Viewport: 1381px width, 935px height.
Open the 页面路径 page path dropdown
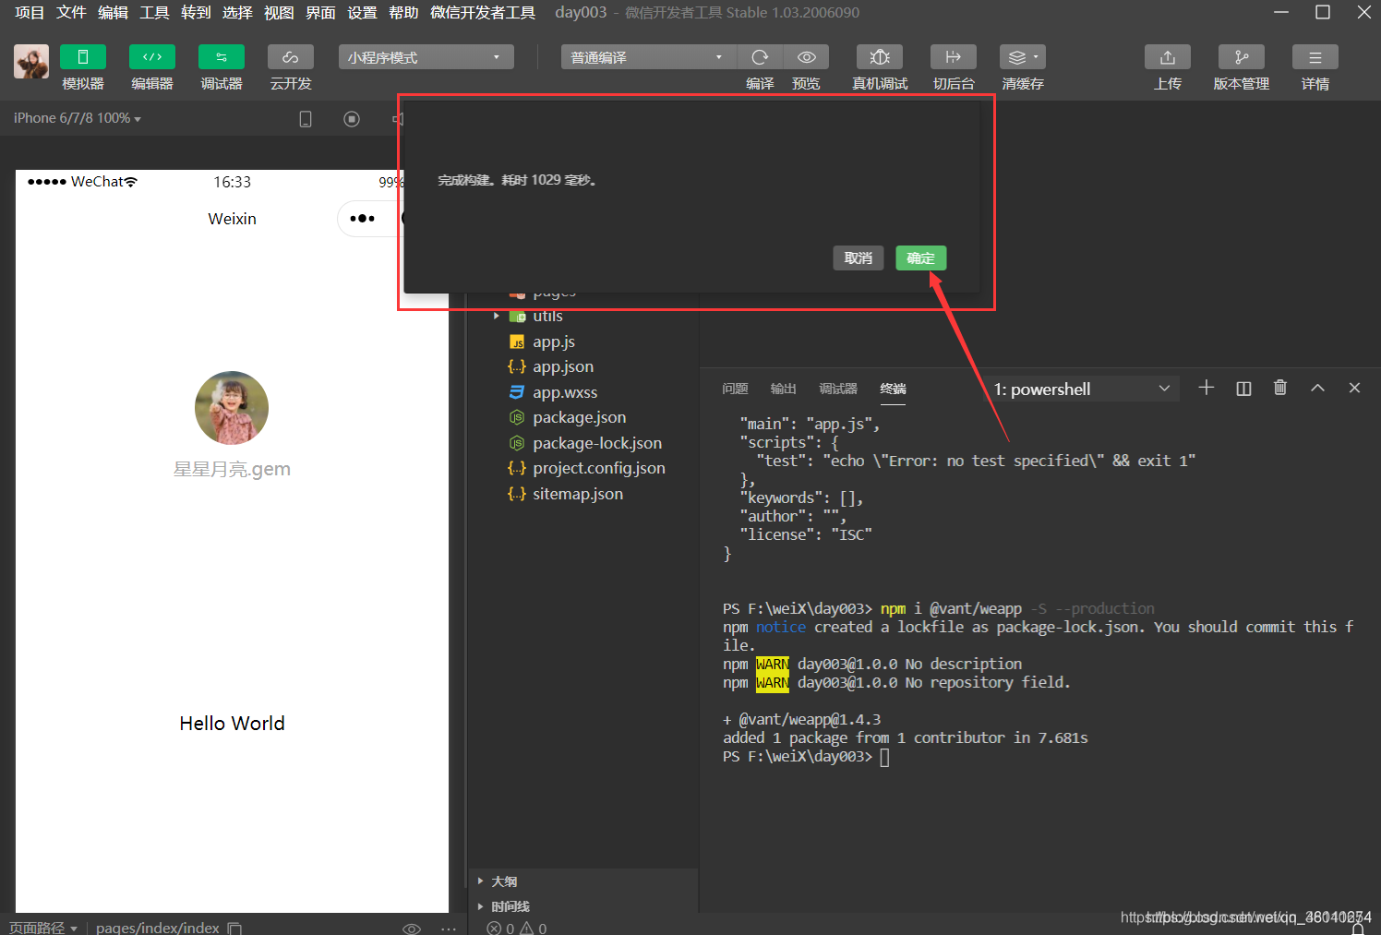click(43, 928)
